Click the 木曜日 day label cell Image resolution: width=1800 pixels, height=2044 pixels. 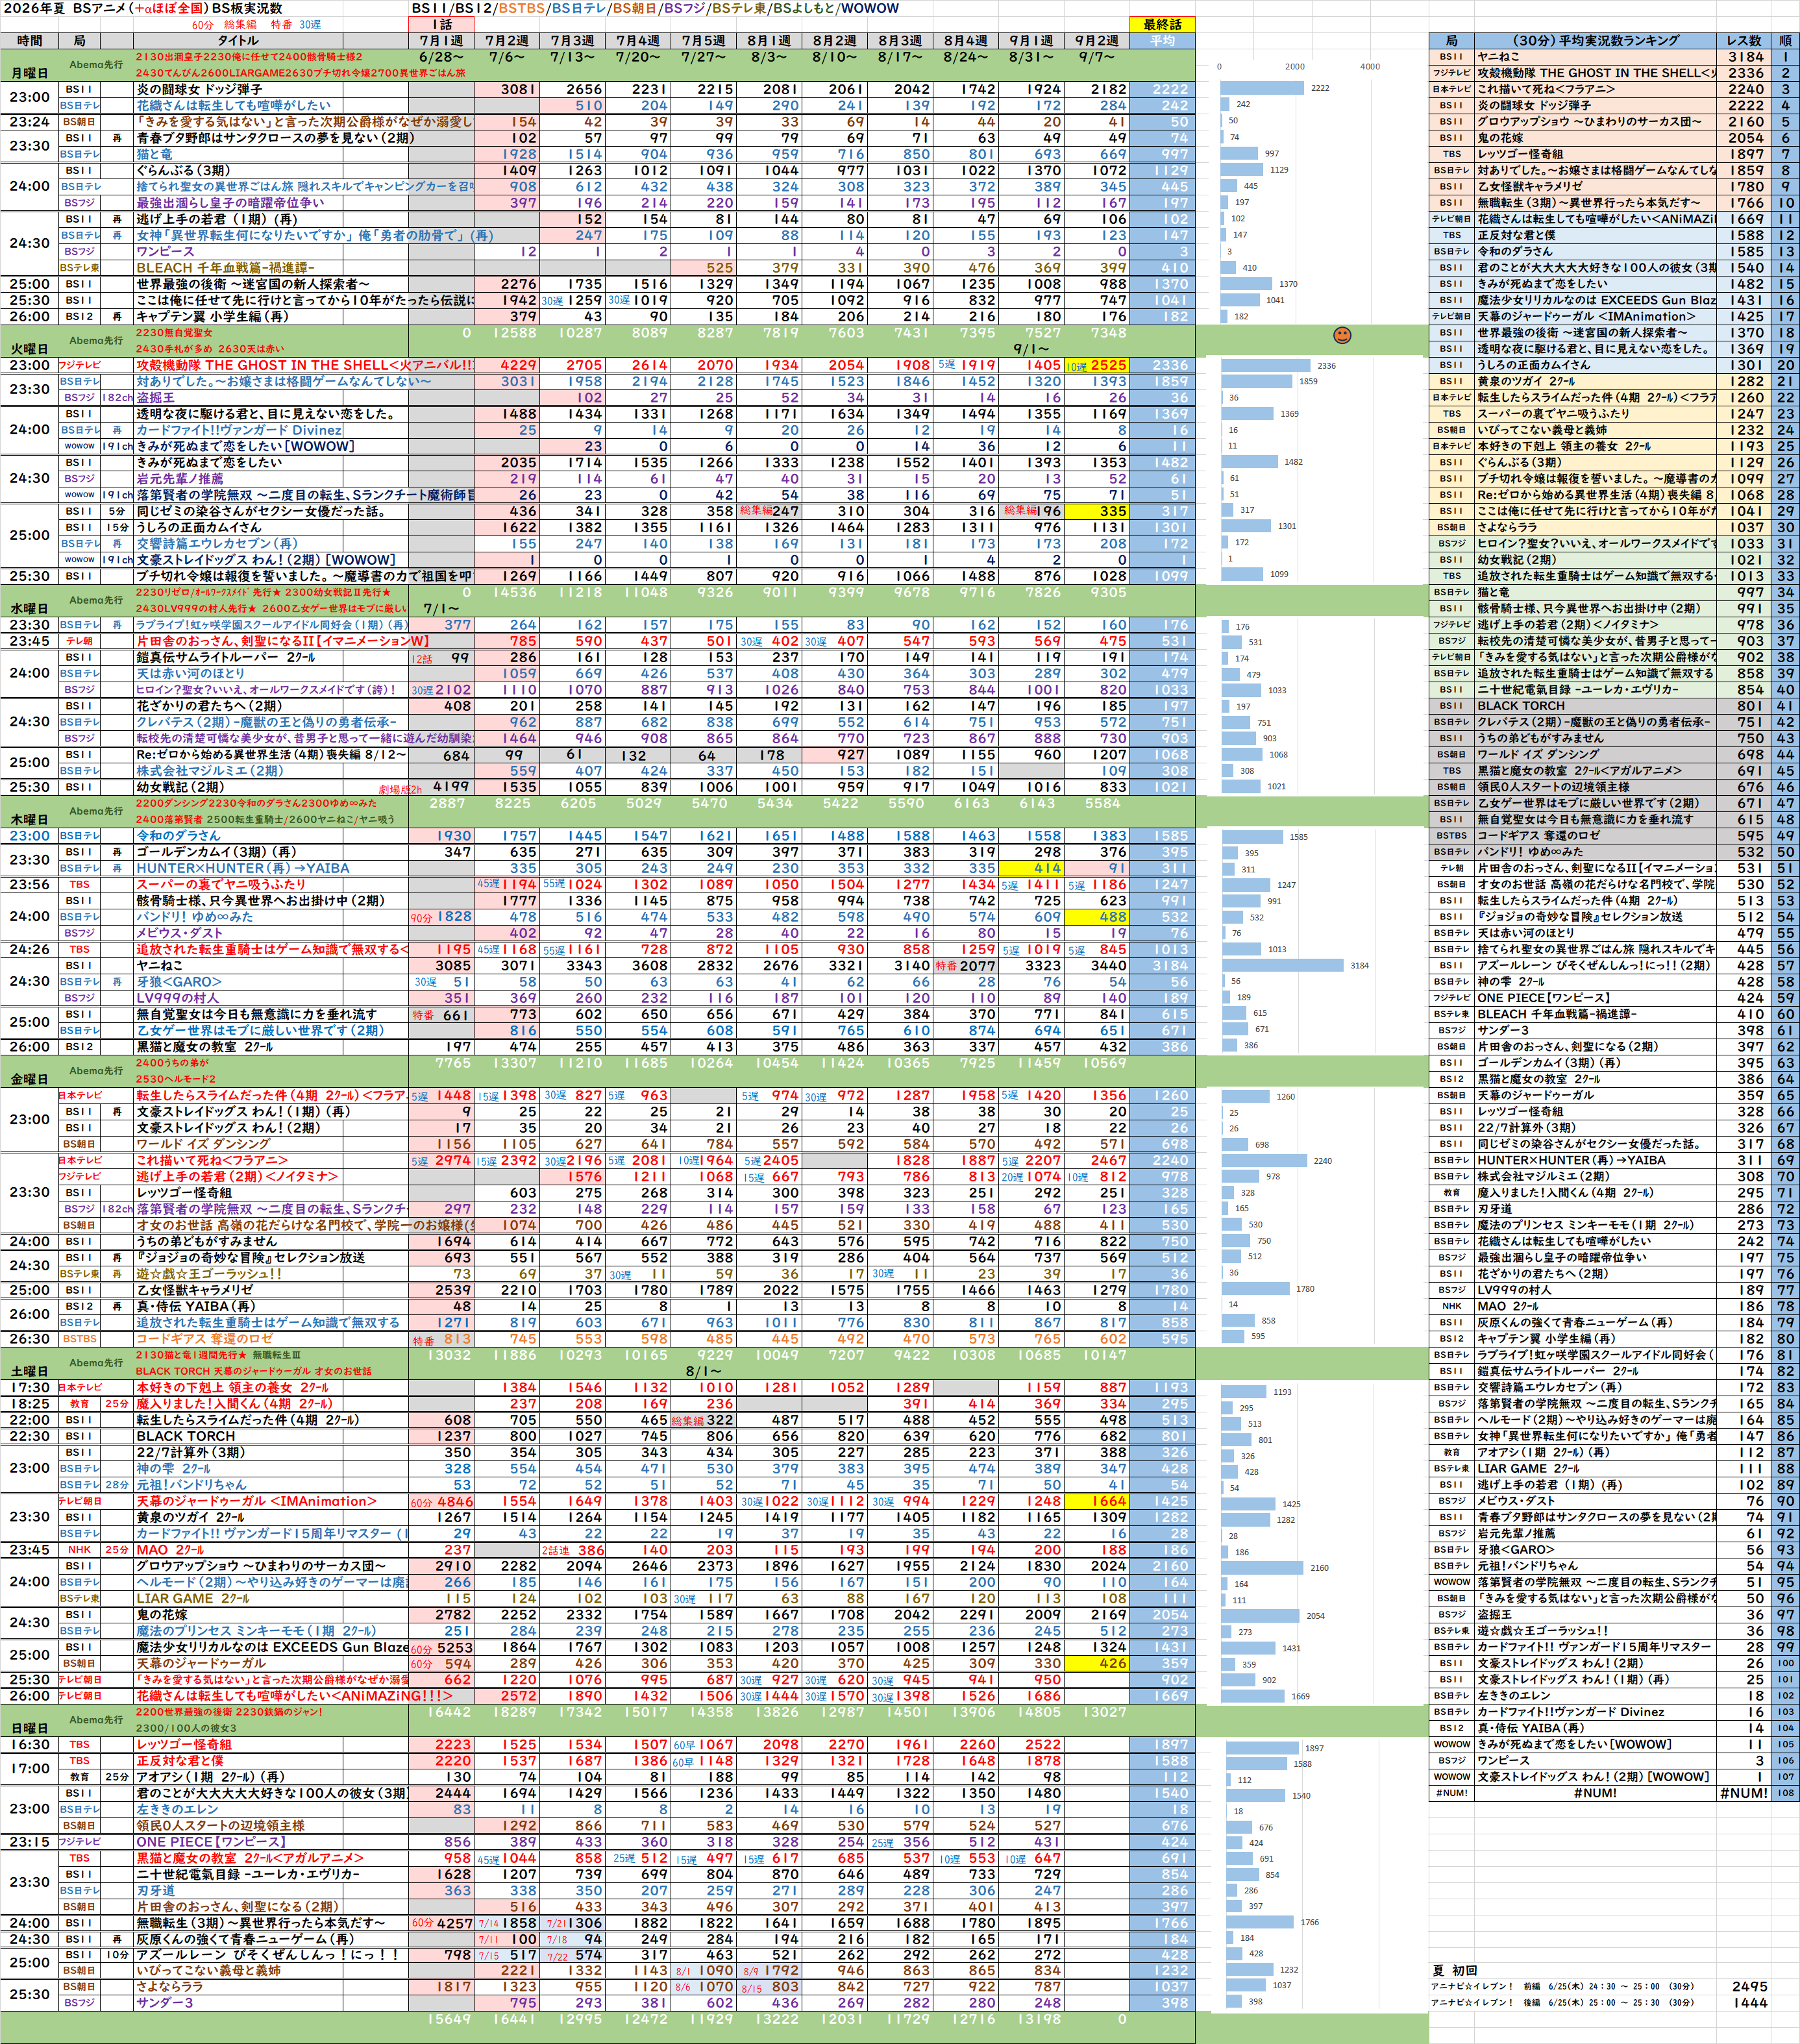[29, 819]
